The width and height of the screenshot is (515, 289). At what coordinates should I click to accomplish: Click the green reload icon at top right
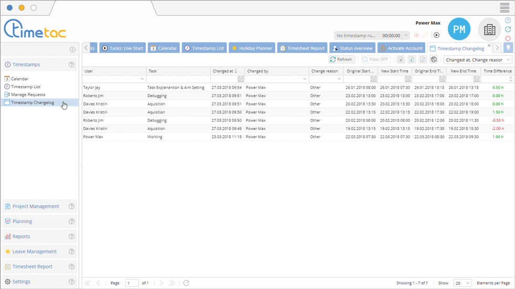(508, 29)
